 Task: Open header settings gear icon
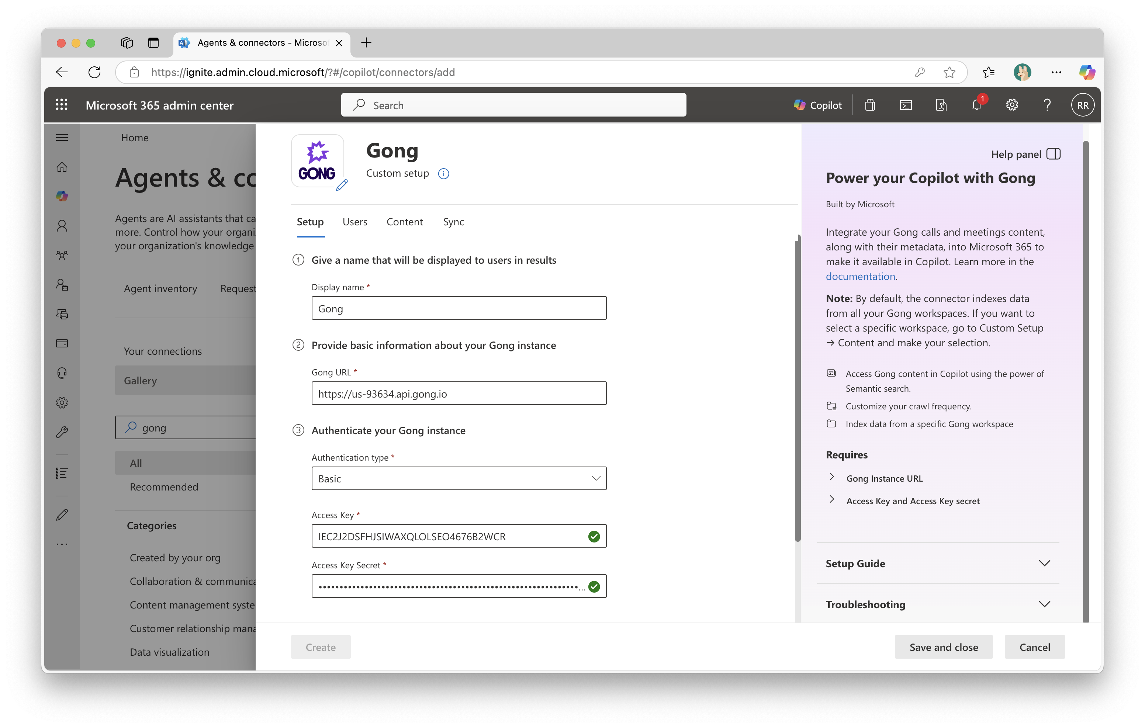tap(1012, 105)
